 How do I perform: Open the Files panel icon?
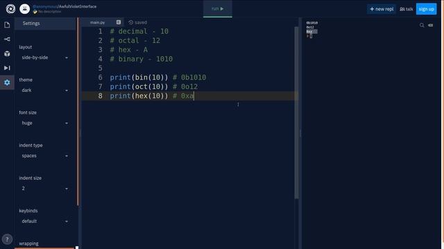[7, 25]
